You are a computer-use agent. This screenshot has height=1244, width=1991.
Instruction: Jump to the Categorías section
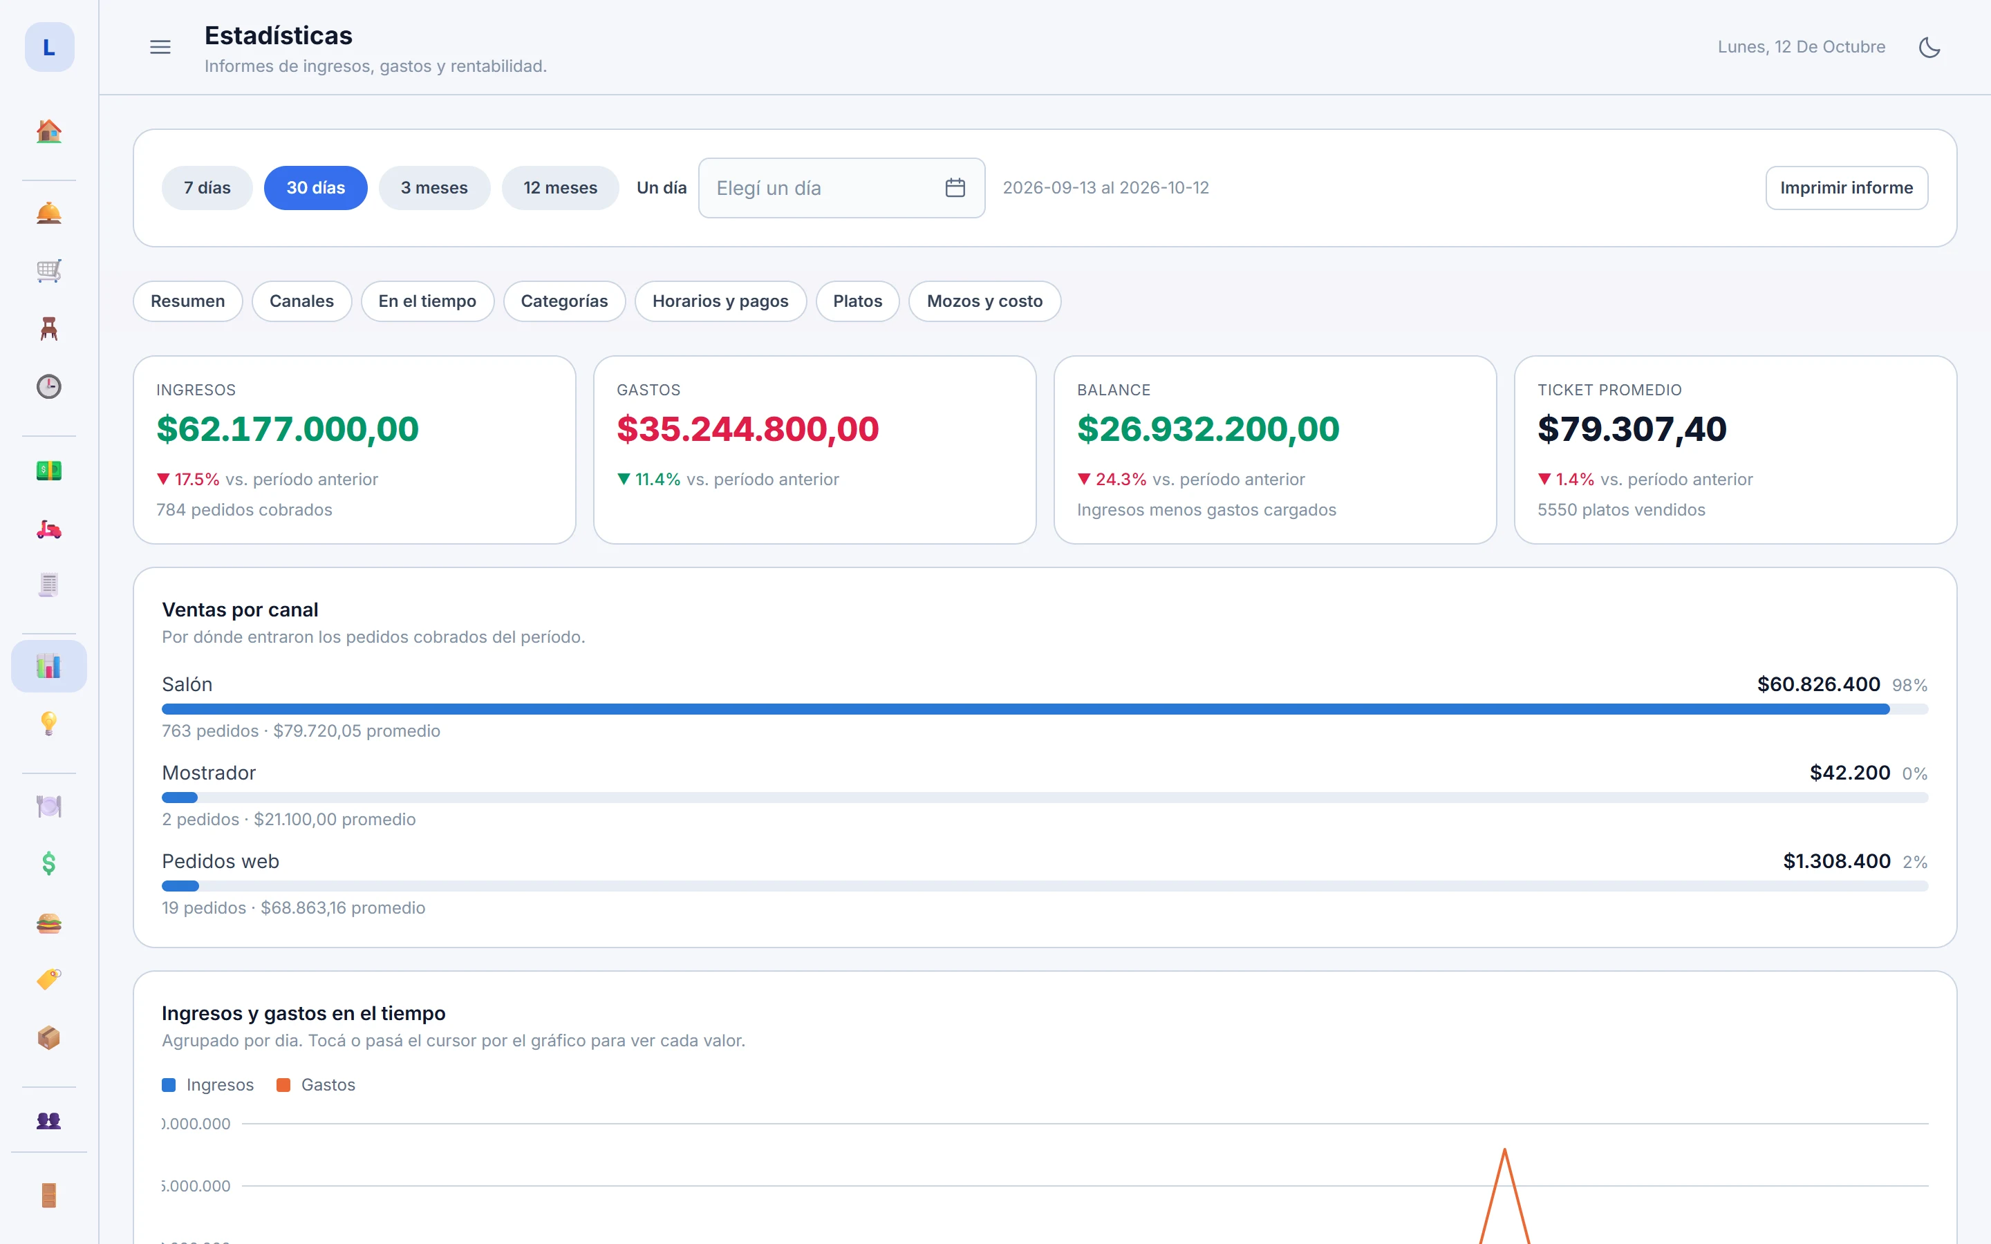click(564, 301)
